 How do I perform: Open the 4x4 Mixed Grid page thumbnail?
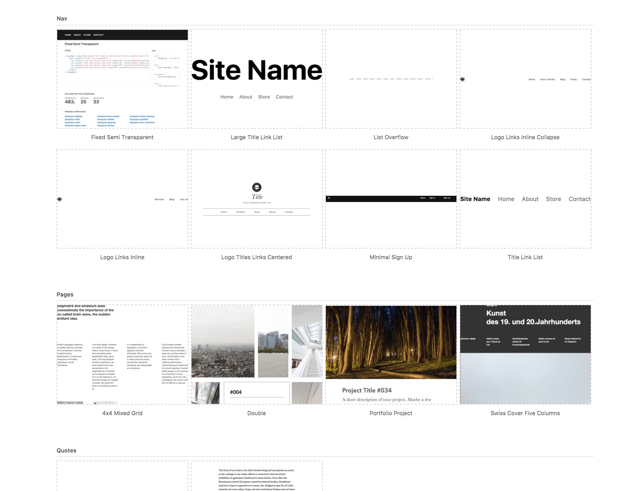point(123,355)
